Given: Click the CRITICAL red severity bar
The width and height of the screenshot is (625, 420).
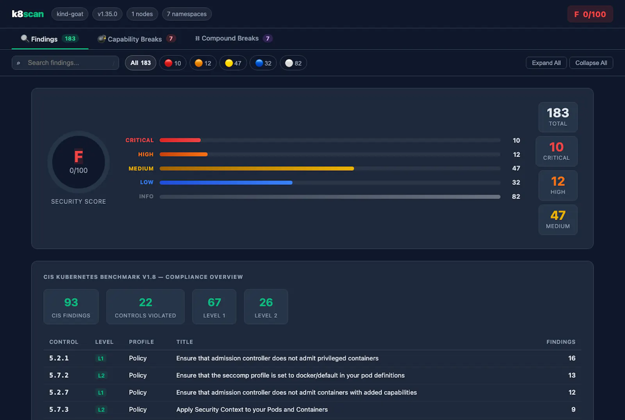Looking at the screenshot, I should point(180,140).
